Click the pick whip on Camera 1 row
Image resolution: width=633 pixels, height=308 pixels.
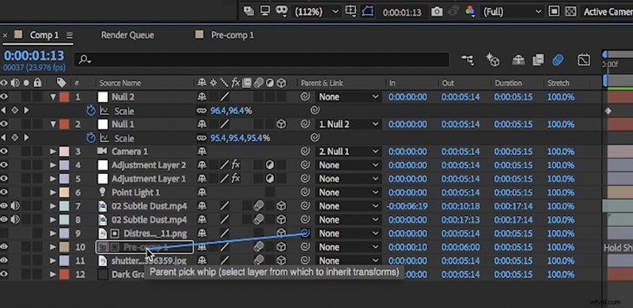click(305, 151)
